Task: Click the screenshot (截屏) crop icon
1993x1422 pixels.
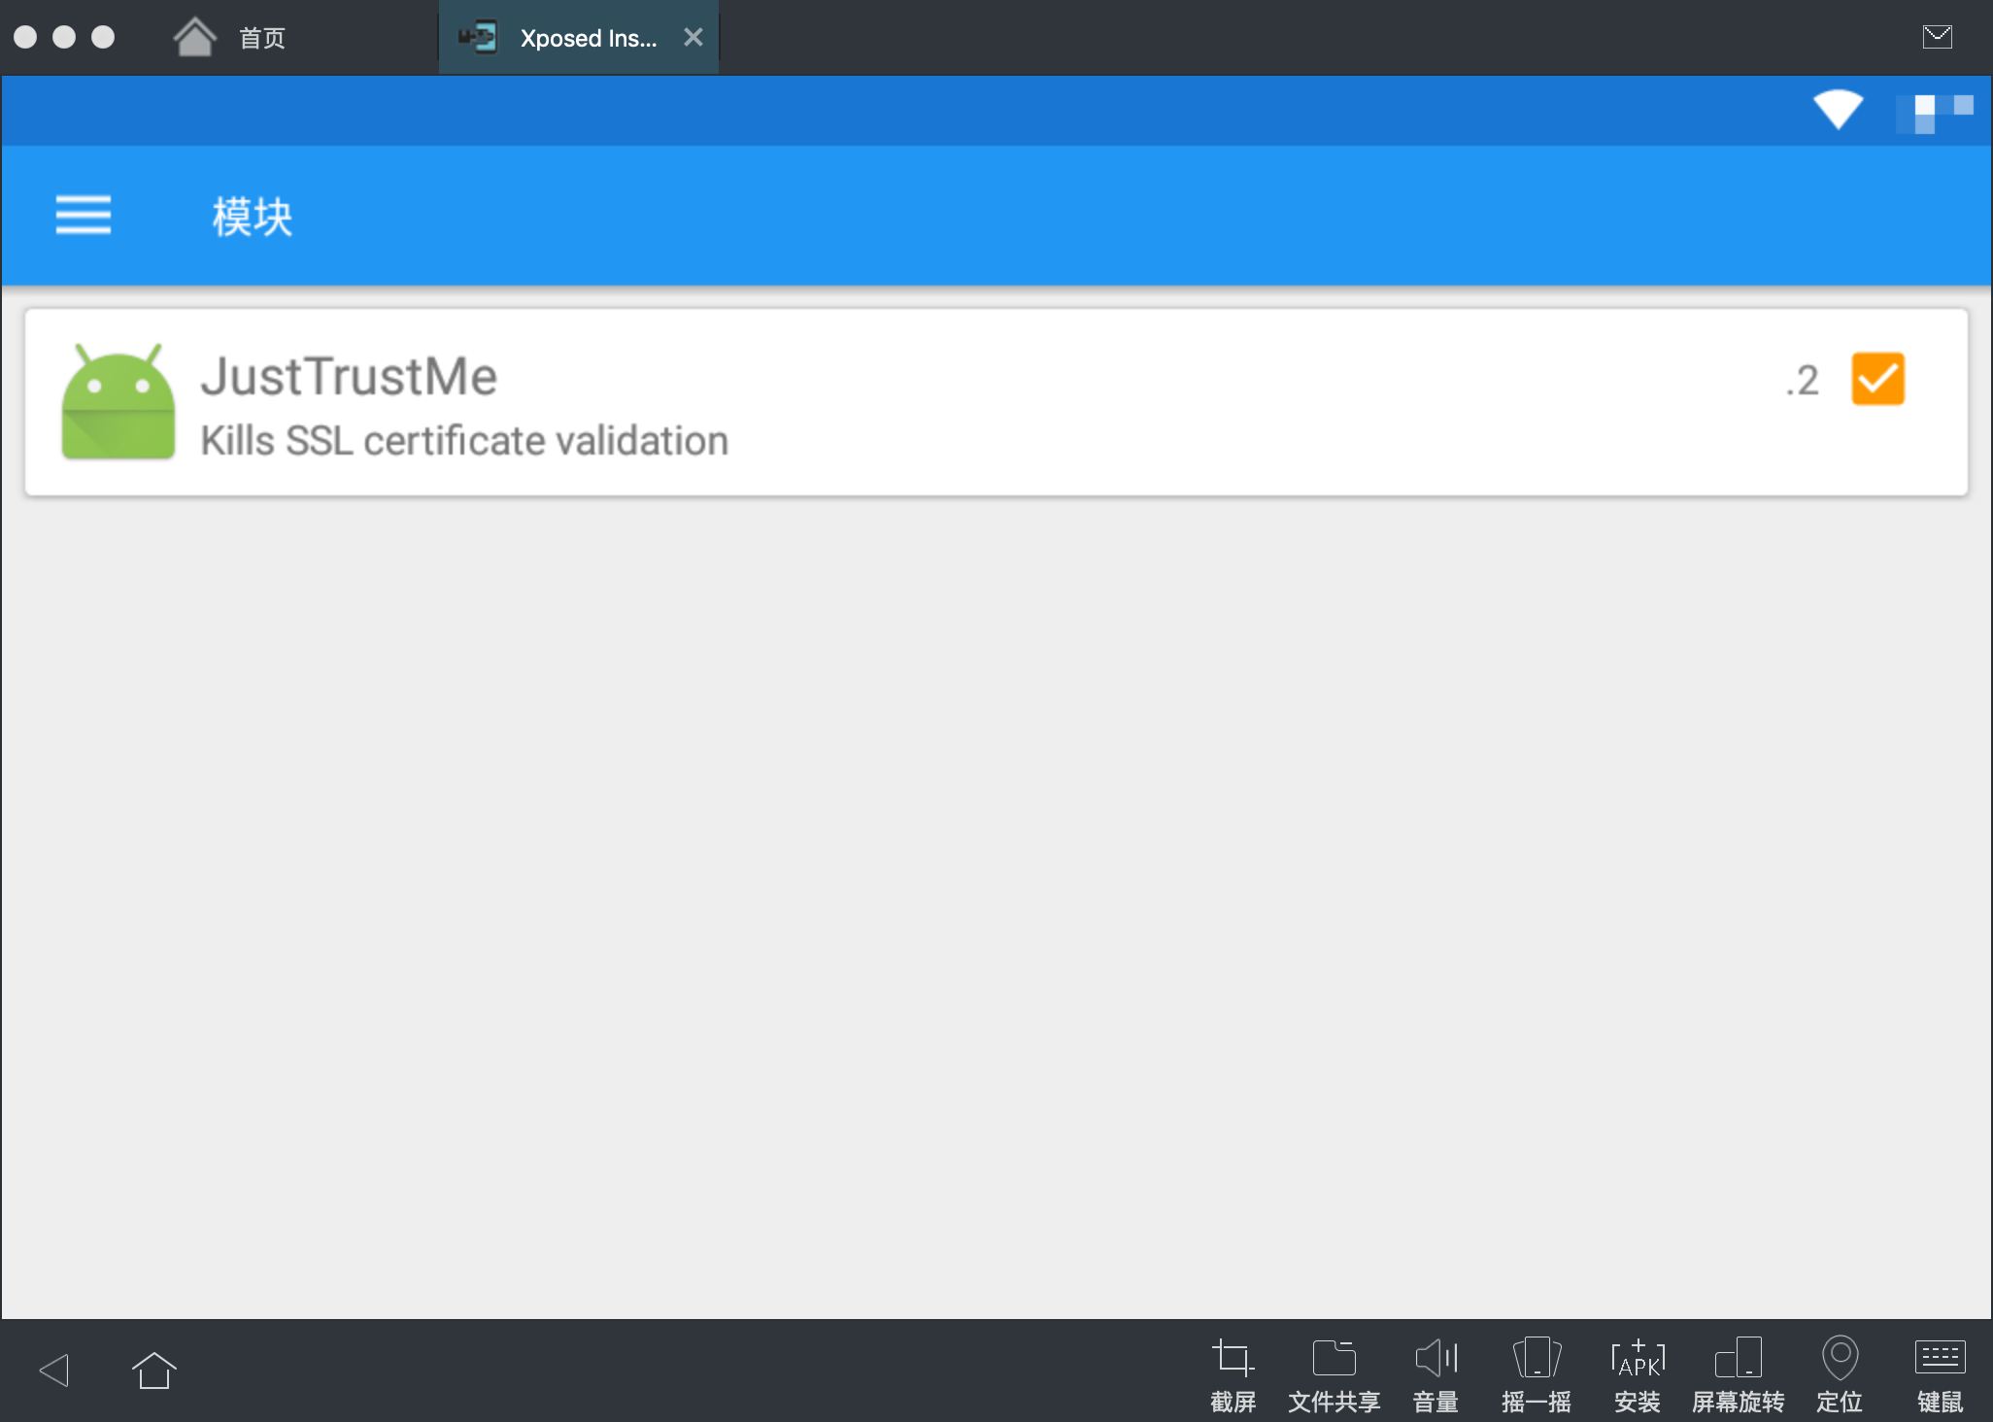Action: pyautogui.click(x=1233, y=1358)
